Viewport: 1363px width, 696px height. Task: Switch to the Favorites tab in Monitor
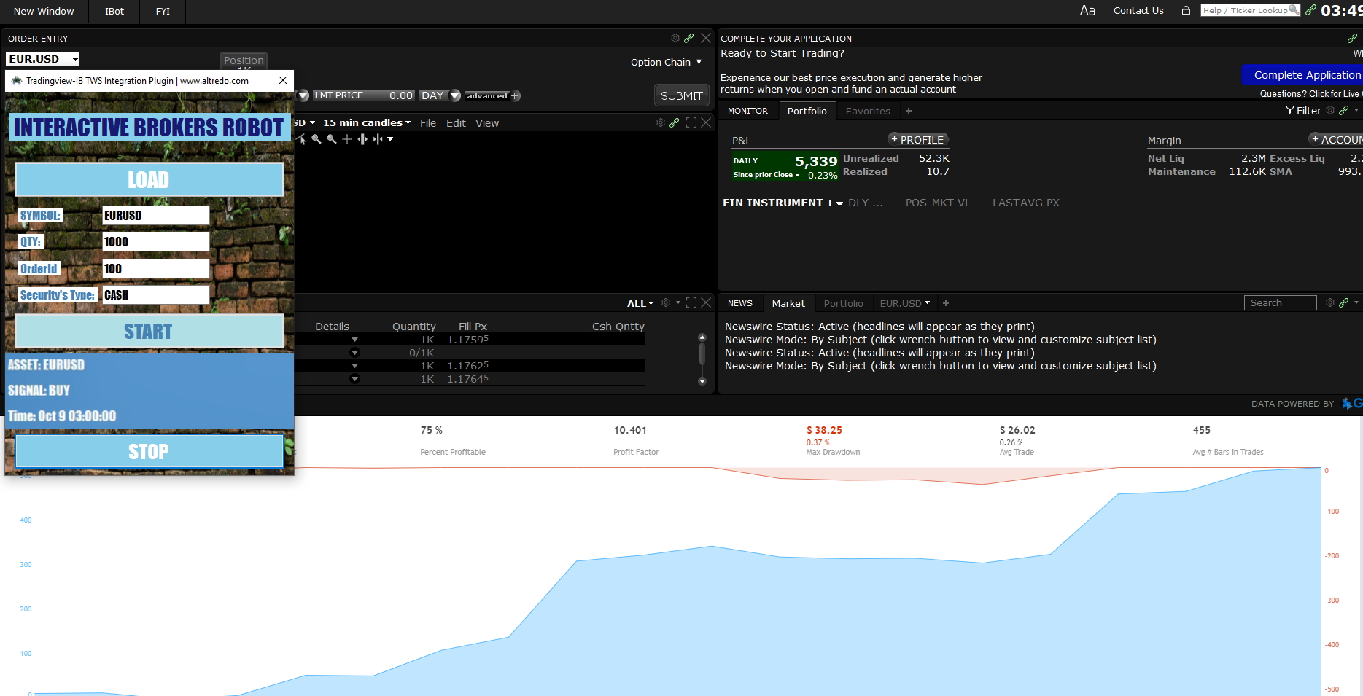pos(868,111)
